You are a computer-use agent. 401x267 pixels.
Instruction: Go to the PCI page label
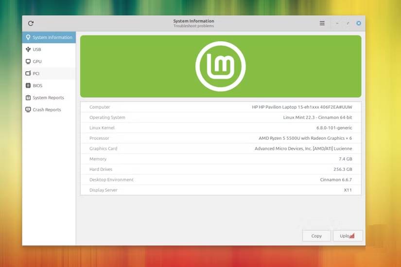(x=36, y=74)
